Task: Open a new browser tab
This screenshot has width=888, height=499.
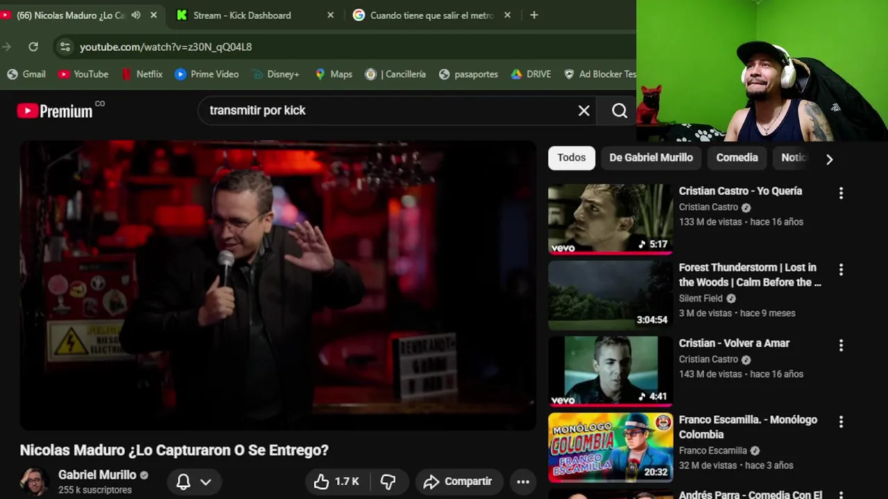Action: [x=533, y=15]
